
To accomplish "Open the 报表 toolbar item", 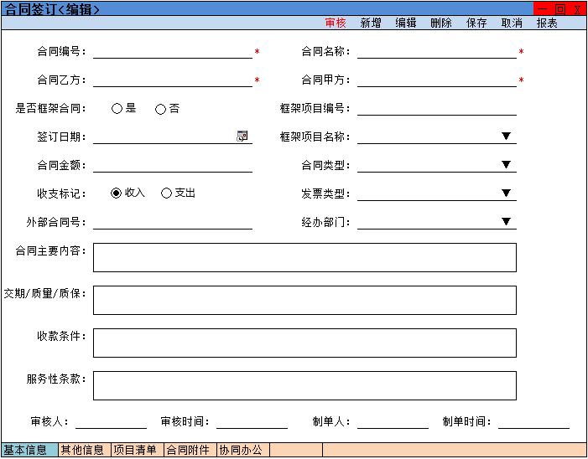I will click(547, 23).
